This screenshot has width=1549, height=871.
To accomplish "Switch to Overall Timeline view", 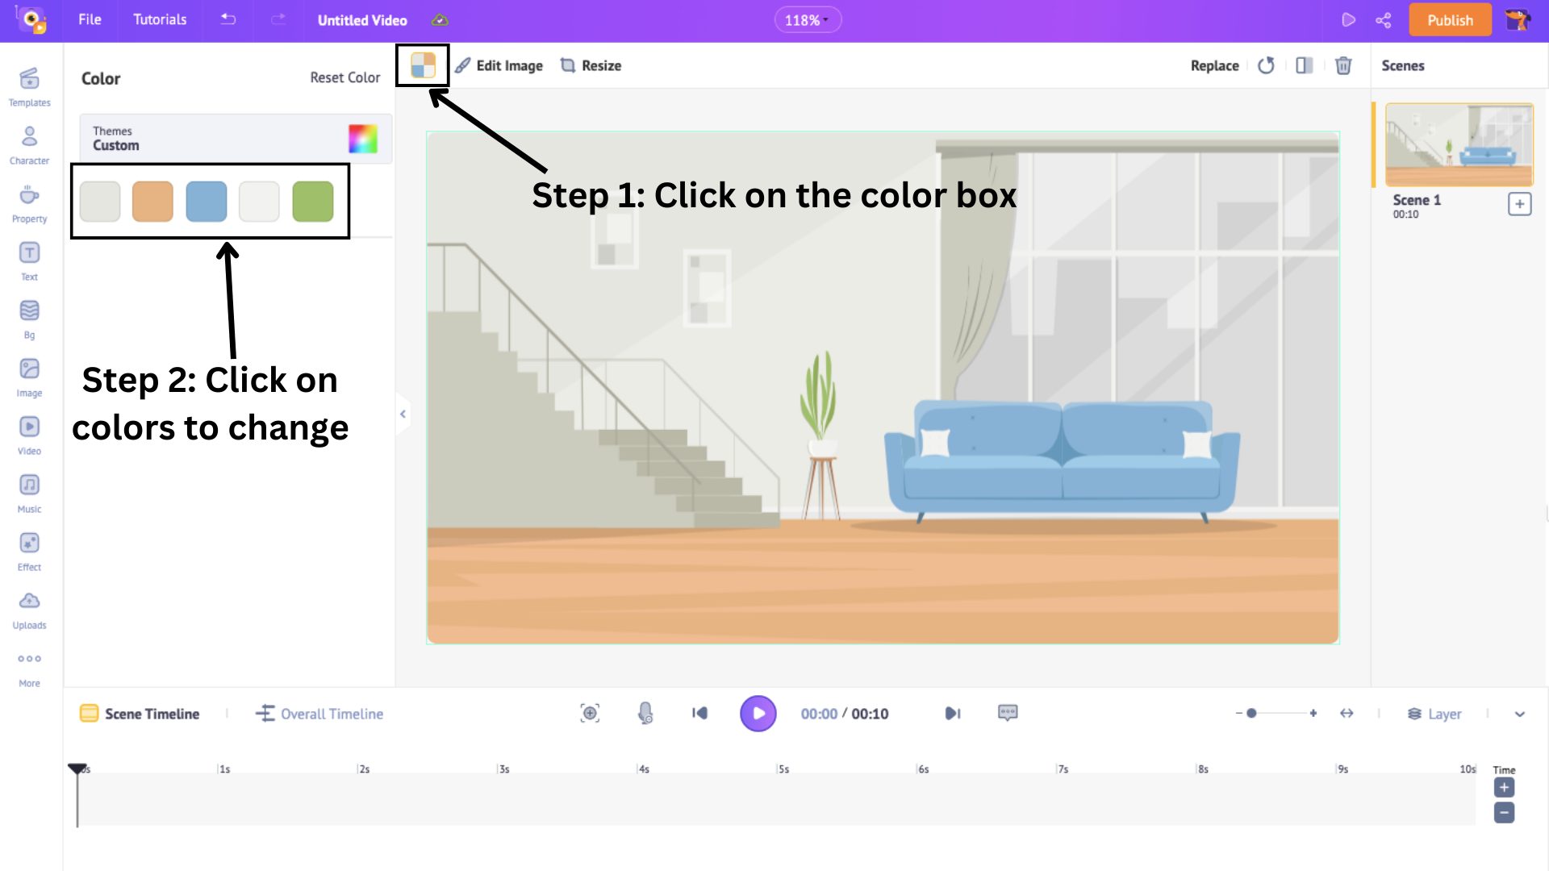I will (x=319, y=714).
